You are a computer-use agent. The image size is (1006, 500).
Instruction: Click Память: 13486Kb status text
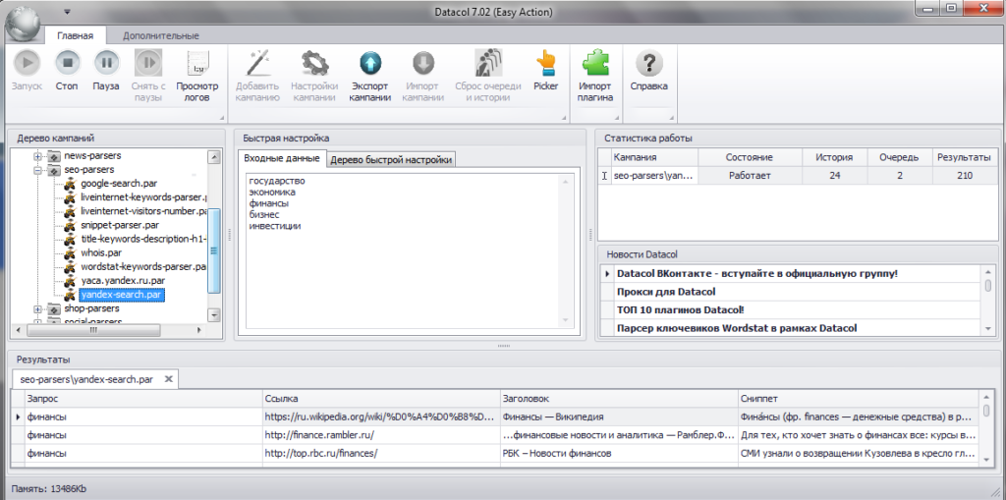[49, 489]
